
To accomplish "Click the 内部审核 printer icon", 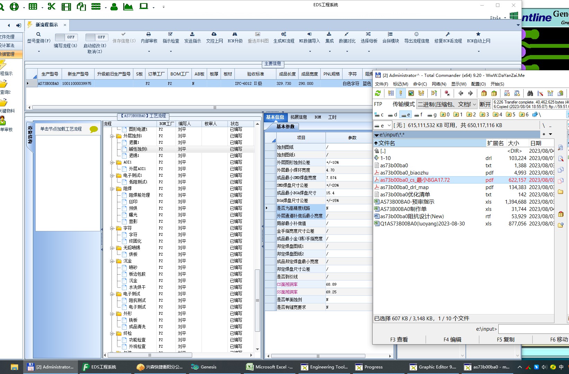I will pos(149,34).
